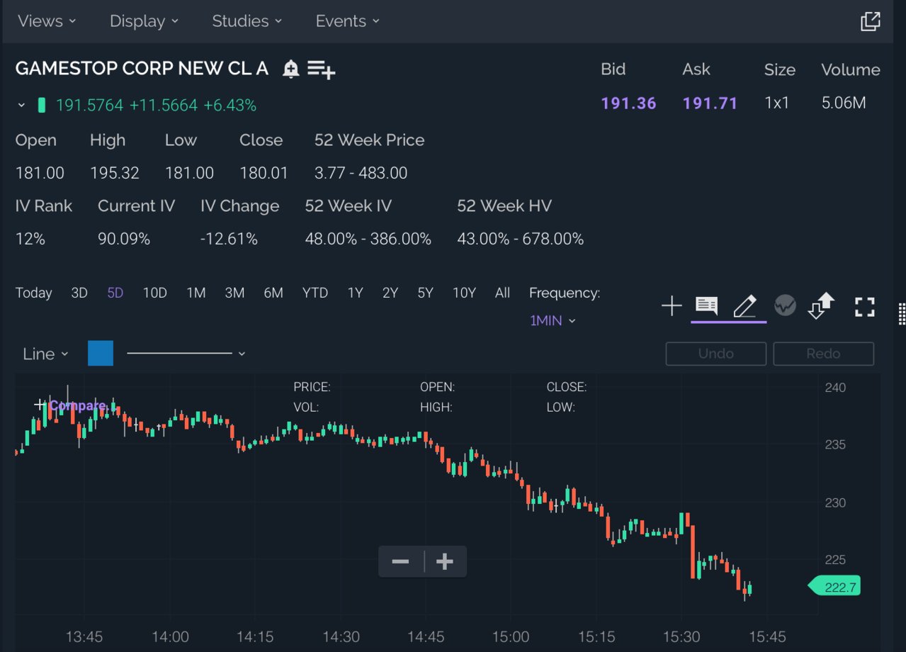Enter fullscreen chart mode

865,307
